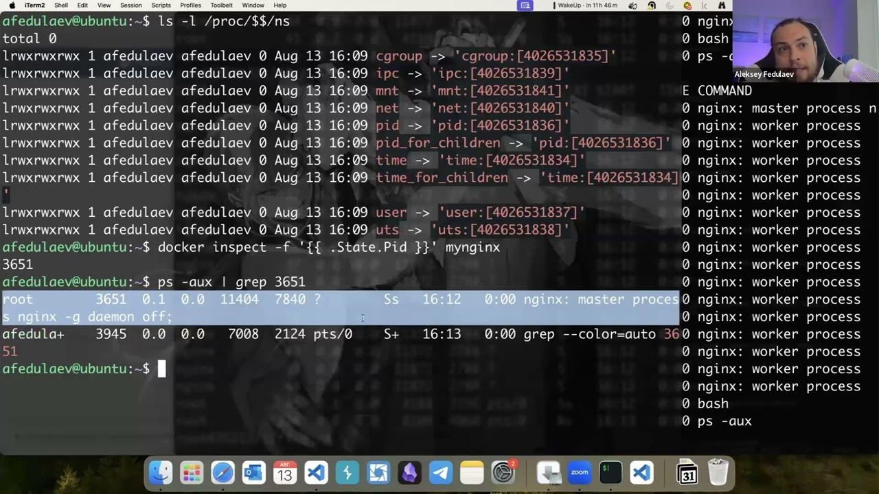Click the 'mnt:[4026531841]' value

[500, 91]
